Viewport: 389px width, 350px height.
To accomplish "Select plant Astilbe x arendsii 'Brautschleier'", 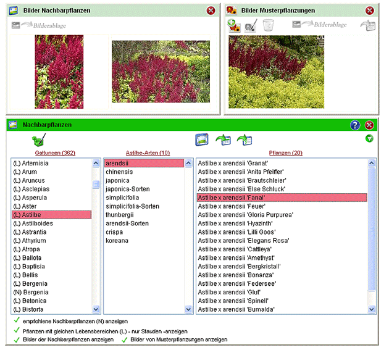I will pos(282,180).
